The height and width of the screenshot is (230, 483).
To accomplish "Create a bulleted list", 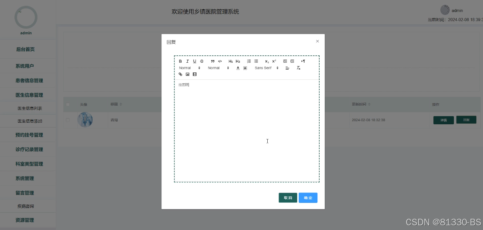I will point(256,61).
